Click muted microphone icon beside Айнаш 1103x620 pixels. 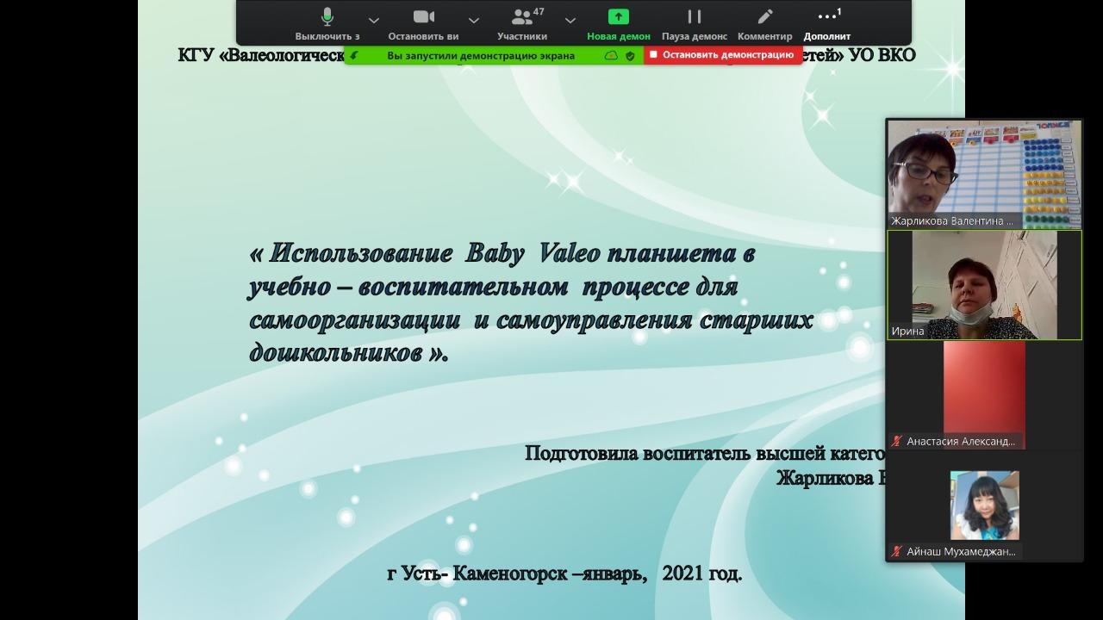(897, 551)
